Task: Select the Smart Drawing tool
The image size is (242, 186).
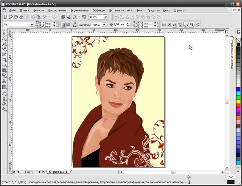Action: 4,54
